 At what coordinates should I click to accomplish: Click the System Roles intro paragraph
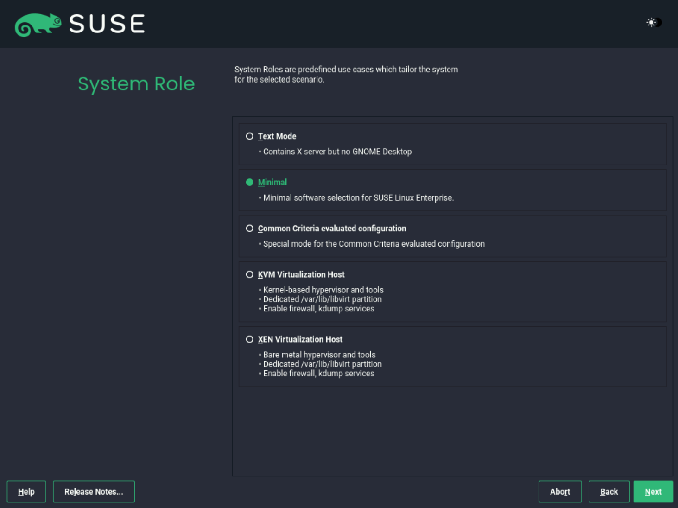click(346, 74)
